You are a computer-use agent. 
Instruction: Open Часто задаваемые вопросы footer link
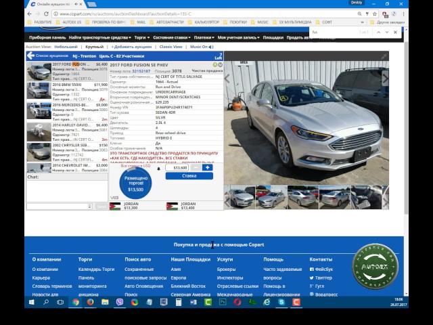[283, 274]
